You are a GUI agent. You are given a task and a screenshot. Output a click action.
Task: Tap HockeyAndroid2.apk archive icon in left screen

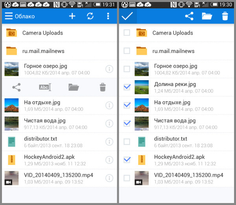tap(11, 160)
